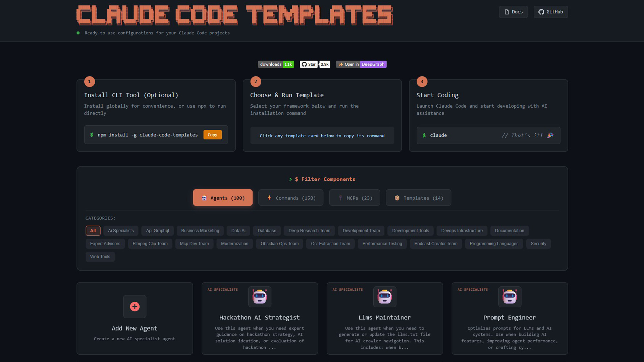Filter by Development Tools category
The width and height of the screenshot is (644, 362).
411,231
